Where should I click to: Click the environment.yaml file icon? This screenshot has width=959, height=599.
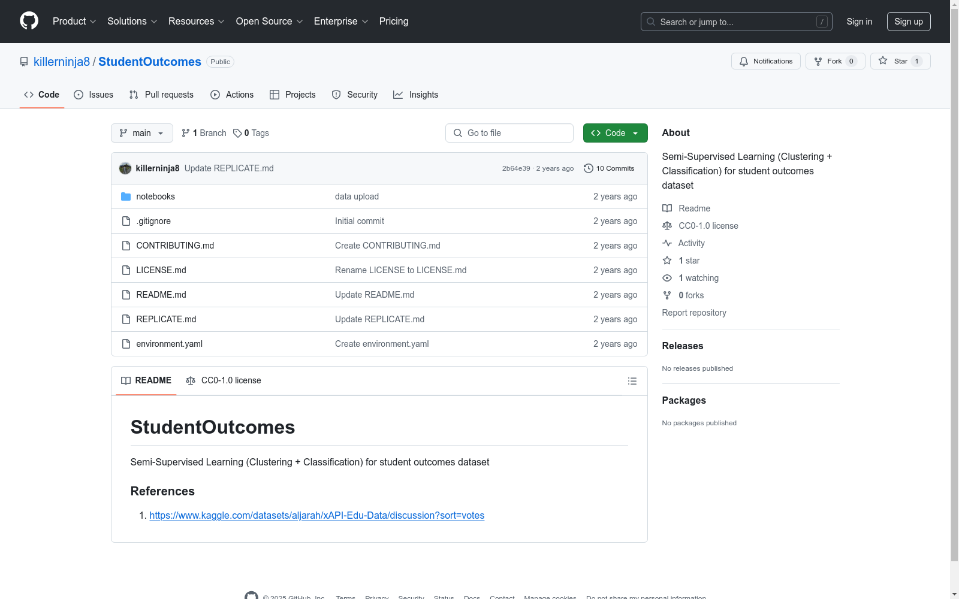click(x=126, y=344)
